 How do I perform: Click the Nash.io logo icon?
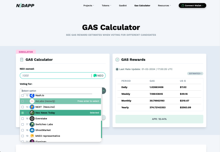point(32,96)
